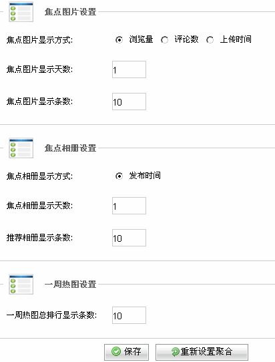
Task: Select the 浏览量 radio button
Action: (119, 40)
